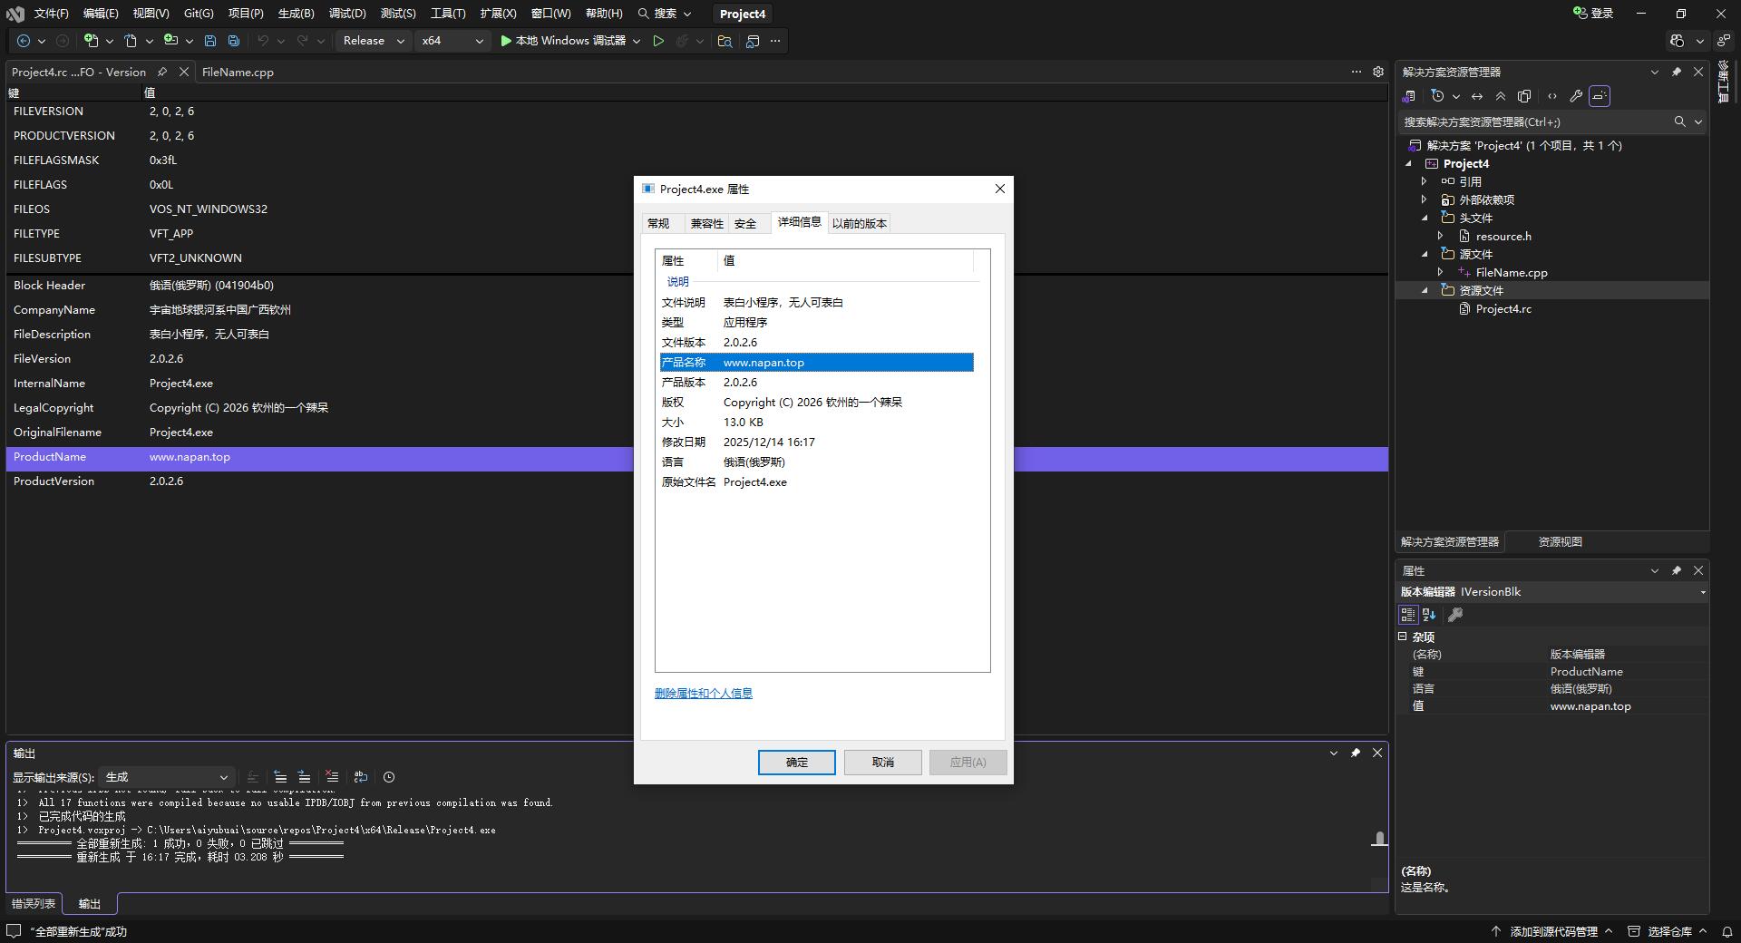Image resolution: width=1741 pixels, height=943 pixels.
Task: Open the Release configuration dropdown
Action: pyautogui.click(x=374, y=41)
